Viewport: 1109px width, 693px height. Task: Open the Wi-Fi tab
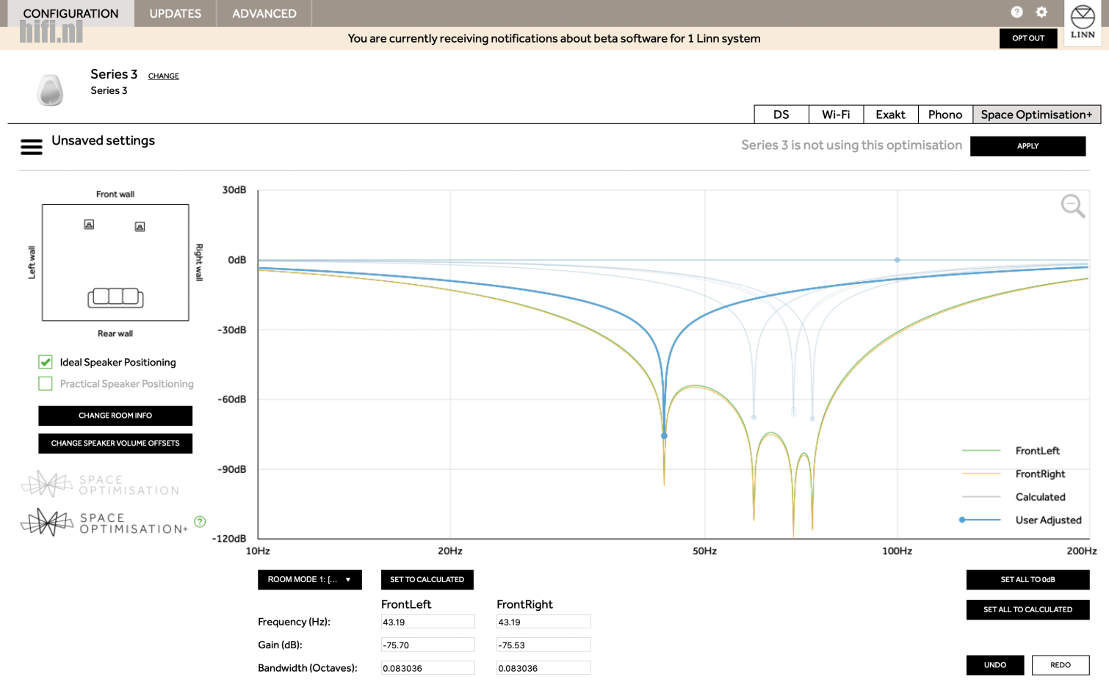[836, 115]
